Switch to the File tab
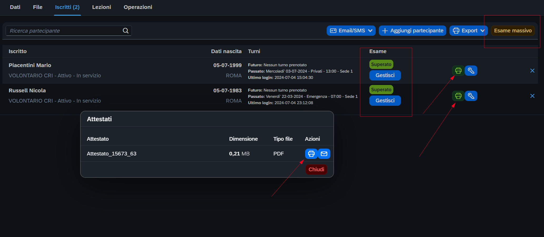Image resolution: width=544 pixels, height=237 pixels. pyautogui.click(x=38, y=7)
